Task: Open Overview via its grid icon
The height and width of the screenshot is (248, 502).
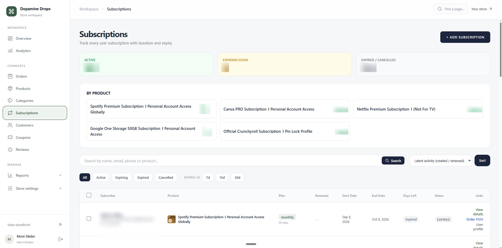Action: coord(10,38)
